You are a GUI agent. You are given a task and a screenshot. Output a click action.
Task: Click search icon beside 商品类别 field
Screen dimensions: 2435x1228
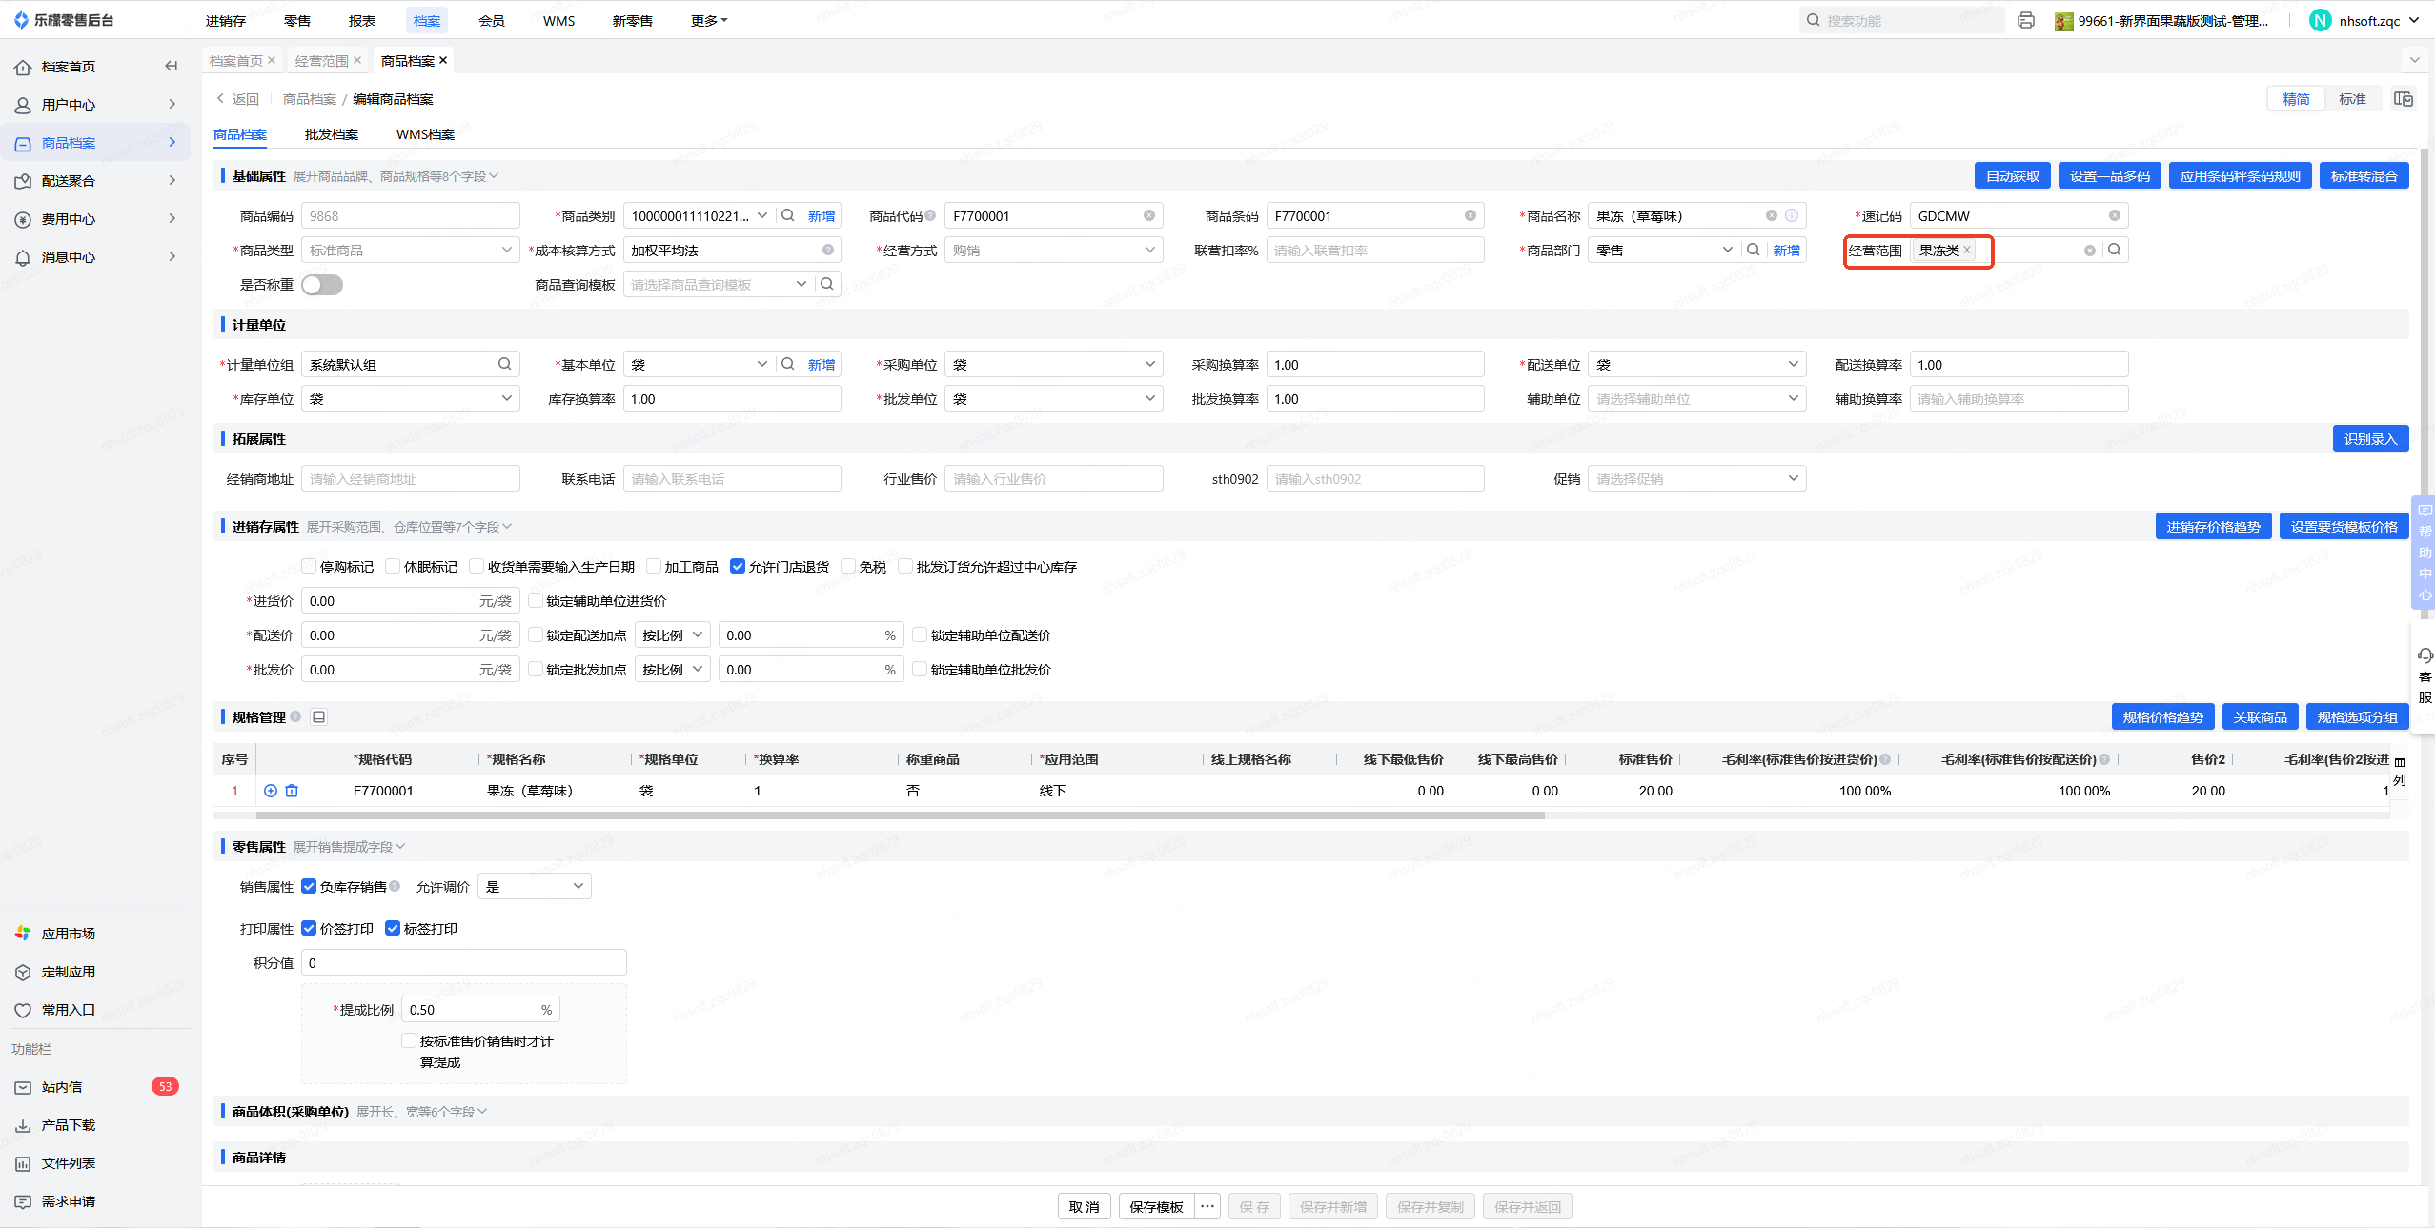tap(788, 215)
